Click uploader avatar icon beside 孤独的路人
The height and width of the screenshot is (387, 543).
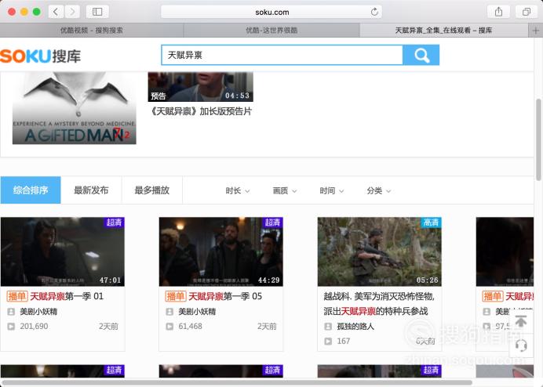click(327, 326)
